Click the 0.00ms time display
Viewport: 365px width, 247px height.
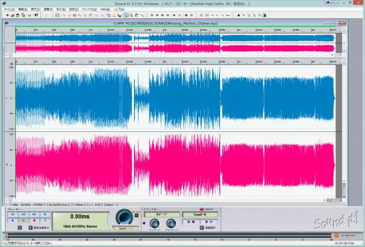point(80,217)
